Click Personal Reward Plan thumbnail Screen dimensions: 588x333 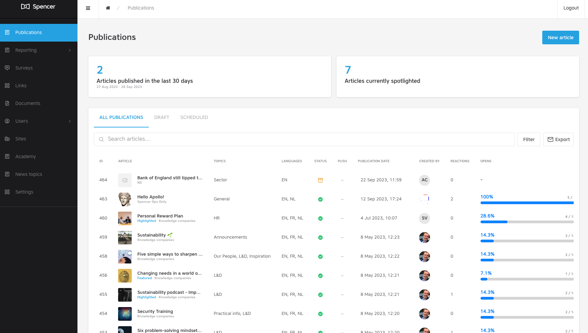pyautogui.click(x=125, y=218)
